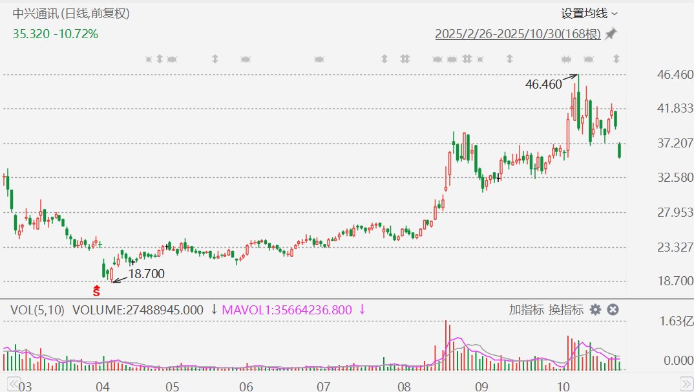The image size is (694, 392).
Task: Click the rightmost event marker above chart
Action: [616, 60]
